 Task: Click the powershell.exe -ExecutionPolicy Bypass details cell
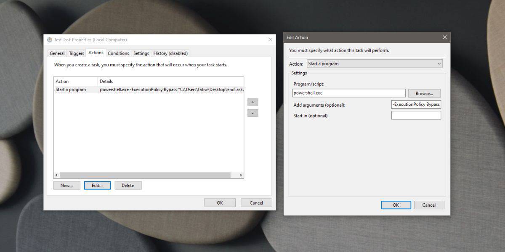(x=171, y=89)
